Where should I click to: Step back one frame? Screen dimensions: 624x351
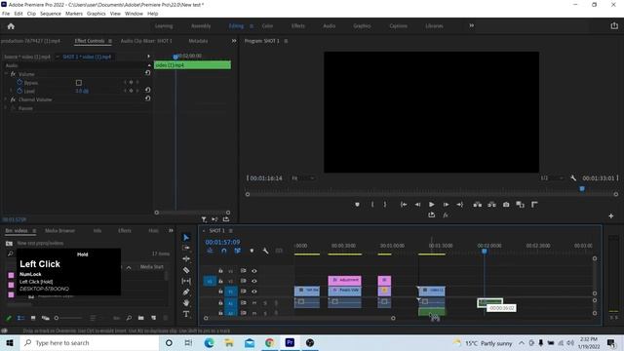pyautogui.click(x=417, y=205)
